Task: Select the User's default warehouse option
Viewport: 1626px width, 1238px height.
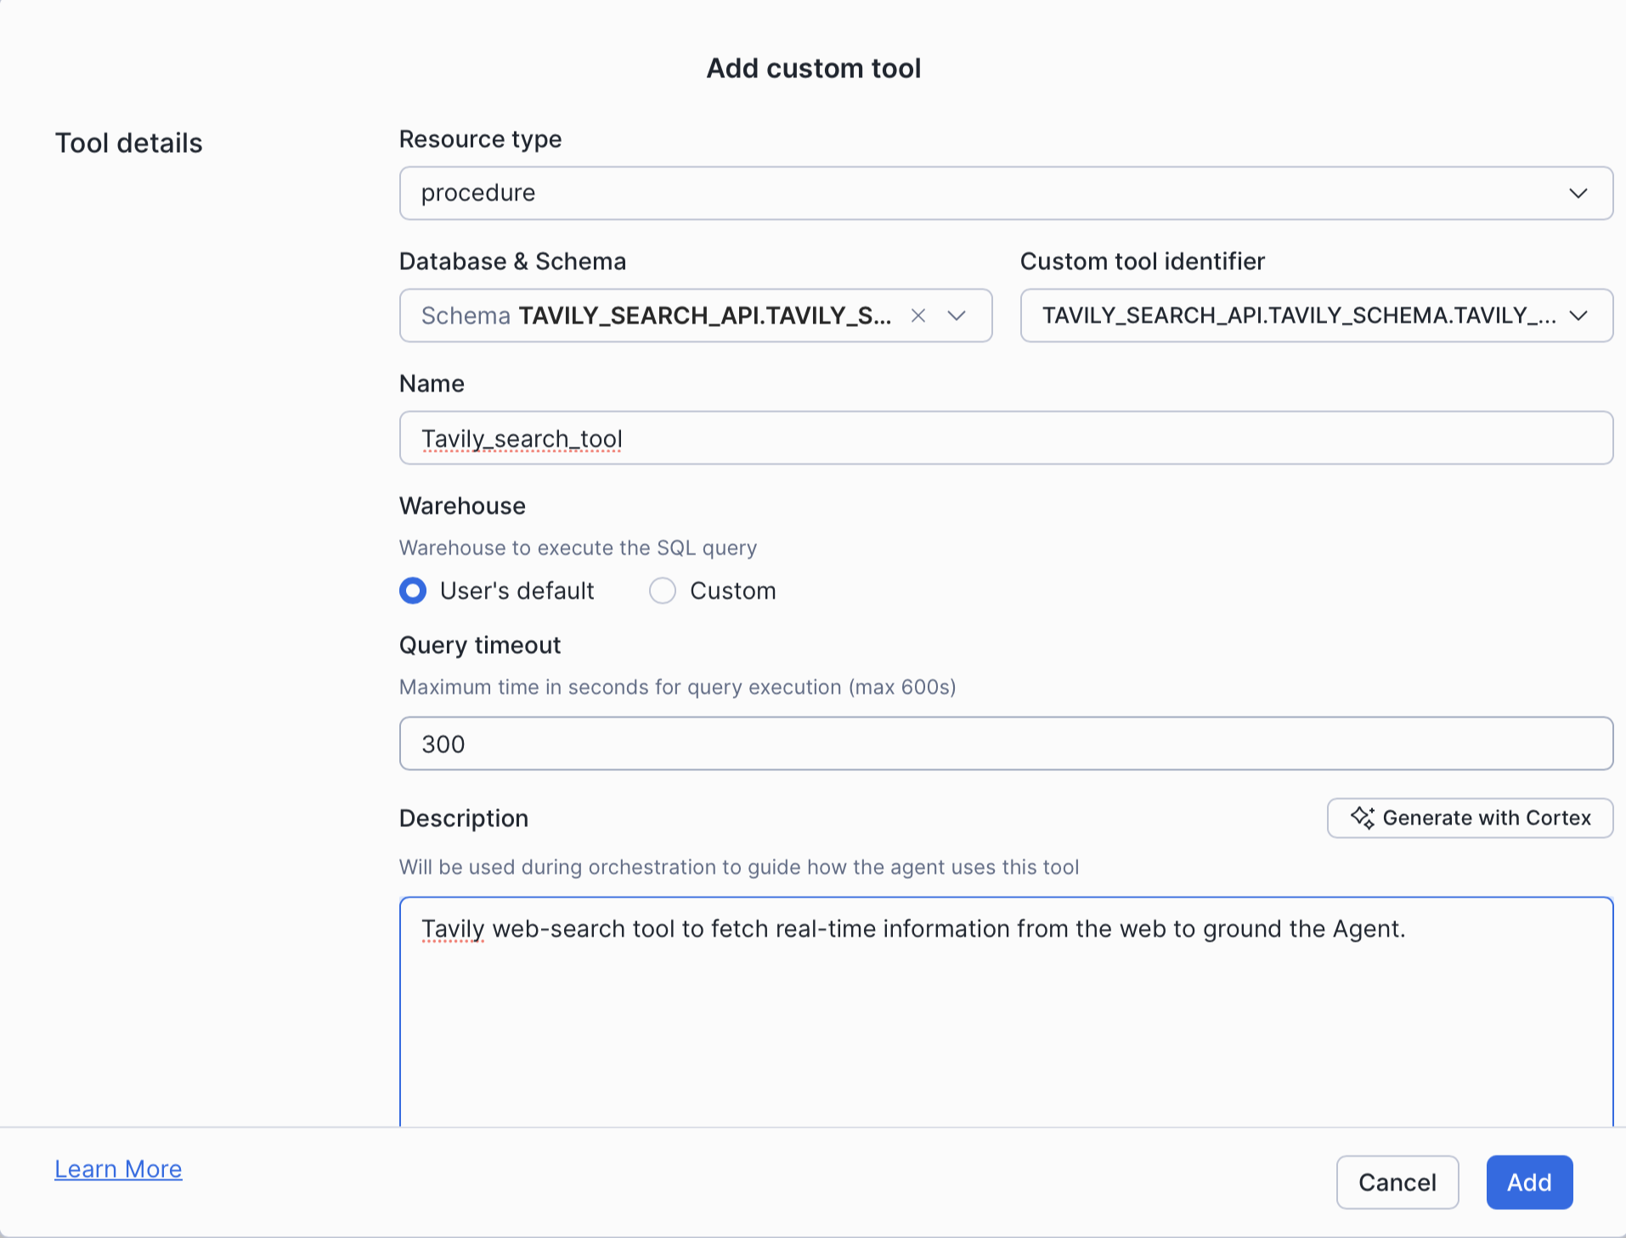Action: click(412, 590)
